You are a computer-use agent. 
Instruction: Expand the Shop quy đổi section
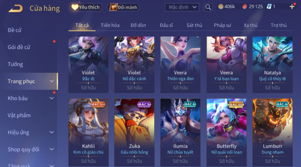[x=52, y=149]
